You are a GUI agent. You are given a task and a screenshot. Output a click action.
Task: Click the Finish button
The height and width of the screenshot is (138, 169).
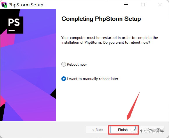pyautogui.click(x=123, y=130)
